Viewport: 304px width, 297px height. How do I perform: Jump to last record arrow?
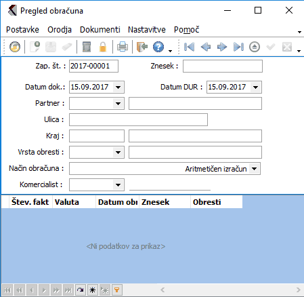pos(238,47)
